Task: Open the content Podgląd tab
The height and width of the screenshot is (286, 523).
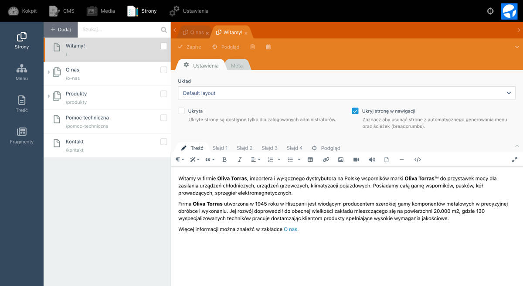Action: (326, 148)
